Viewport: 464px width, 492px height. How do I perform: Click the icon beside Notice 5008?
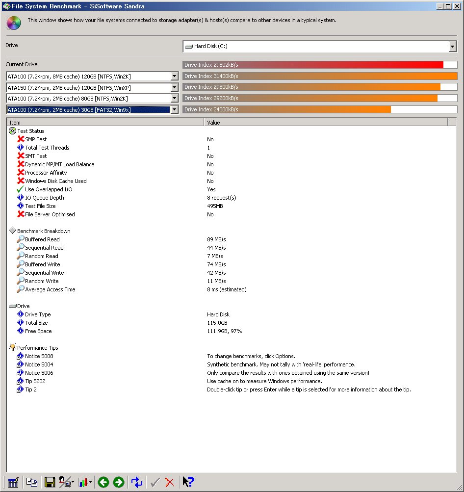pyautogui.click(x=21, y=356)
